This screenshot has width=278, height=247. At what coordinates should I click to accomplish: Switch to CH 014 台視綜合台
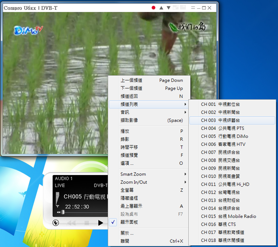pyautogui.click(x=232, y=208)
